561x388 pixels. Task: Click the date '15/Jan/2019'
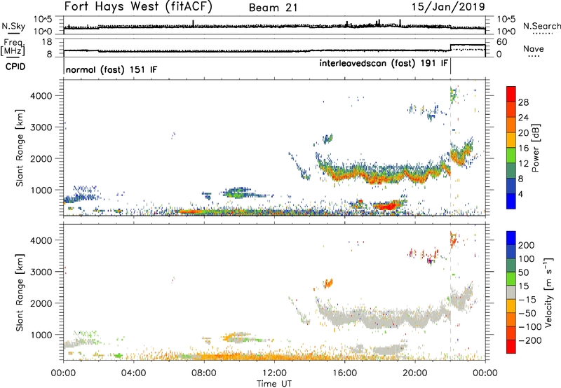click(448, 6)
